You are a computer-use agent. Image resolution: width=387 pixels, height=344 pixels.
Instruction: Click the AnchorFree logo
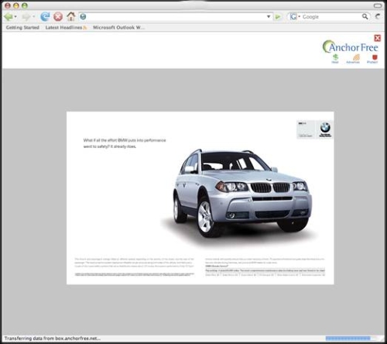point(351,46)
